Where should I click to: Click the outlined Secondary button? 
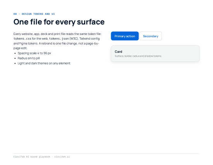click(151, 36)
